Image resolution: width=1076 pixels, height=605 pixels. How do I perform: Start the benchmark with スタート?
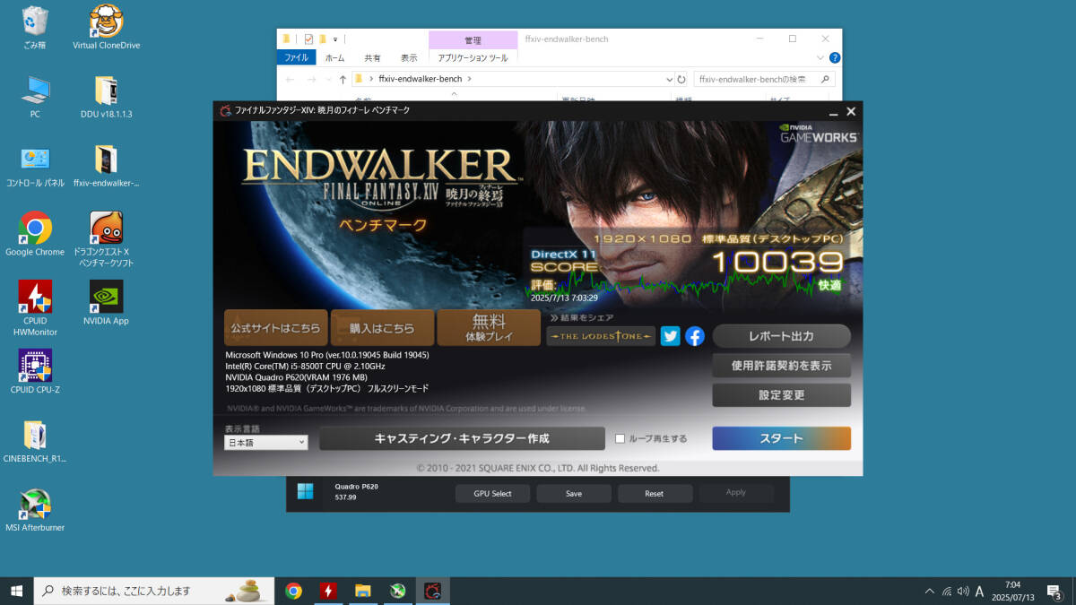click(x=781, y=438)
